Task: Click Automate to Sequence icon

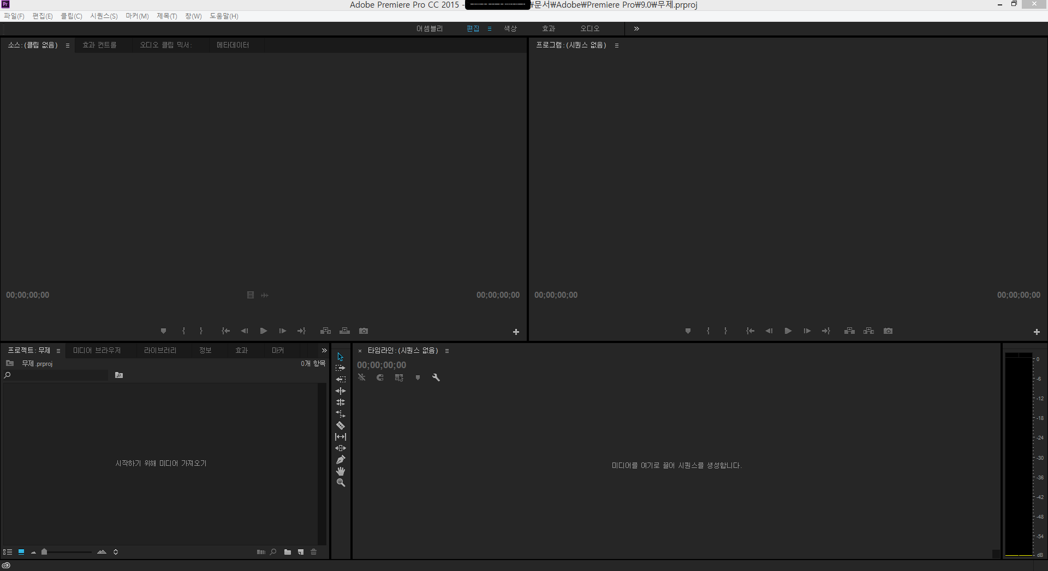Action: tap(261, 552)
